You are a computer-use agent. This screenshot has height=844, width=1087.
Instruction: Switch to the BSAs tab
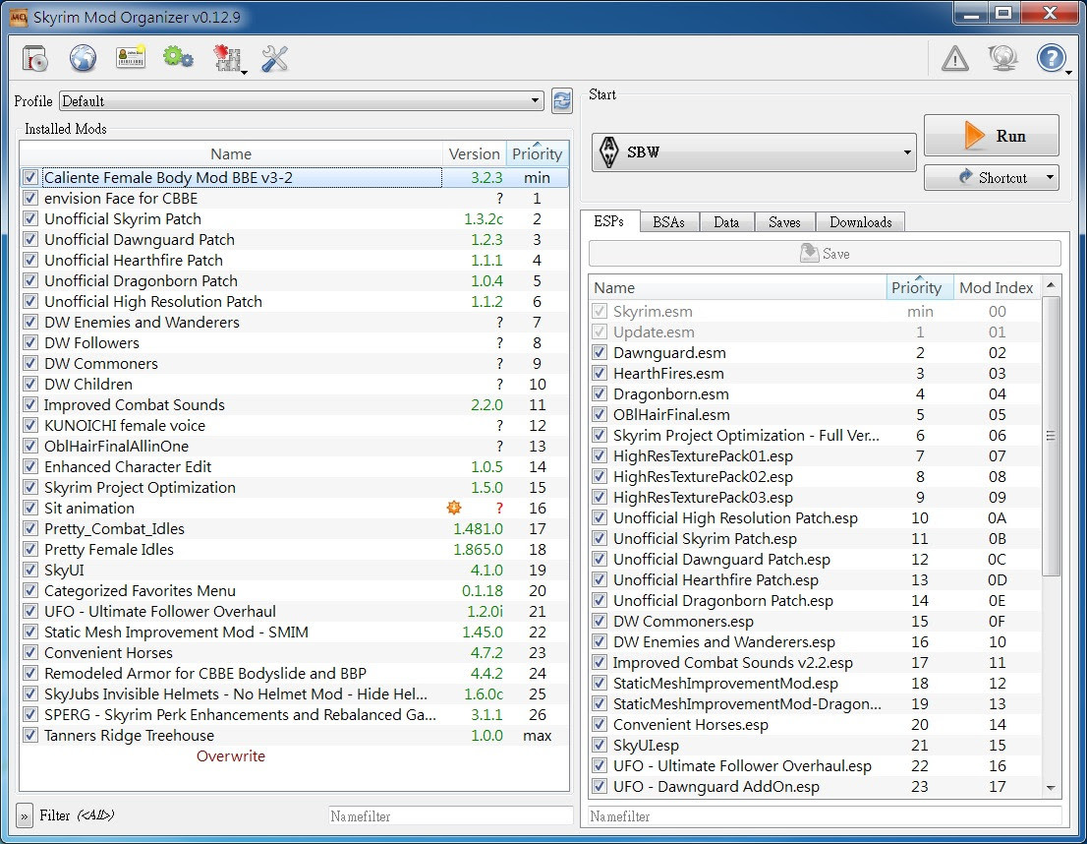click(669, 222)
